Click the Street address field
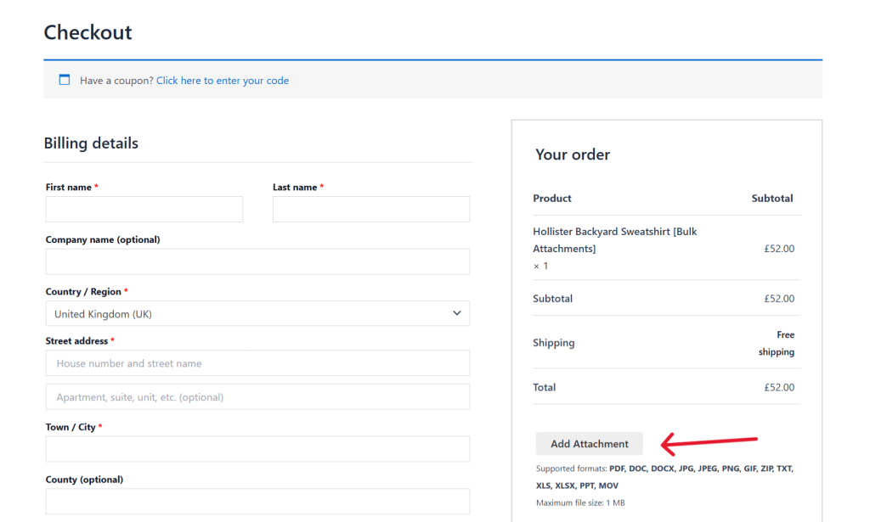The image size is (870, 522). pyautogui.click(x=257, y=362)
